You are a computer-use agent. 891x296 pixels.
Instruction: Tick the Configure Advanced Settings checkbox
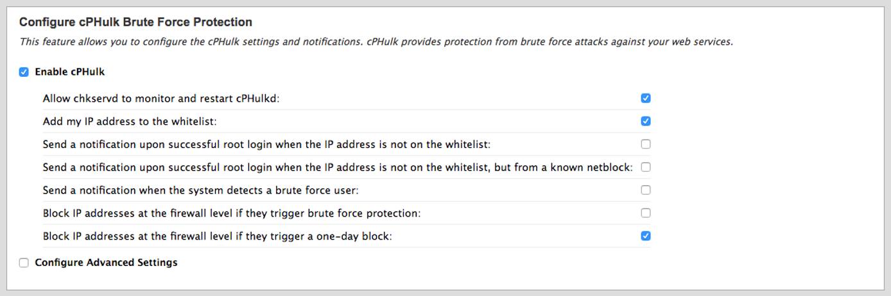click(24, 263)
